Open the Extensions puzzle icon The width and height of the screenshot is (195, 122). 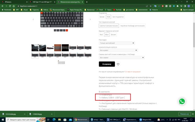pos(177,6)
